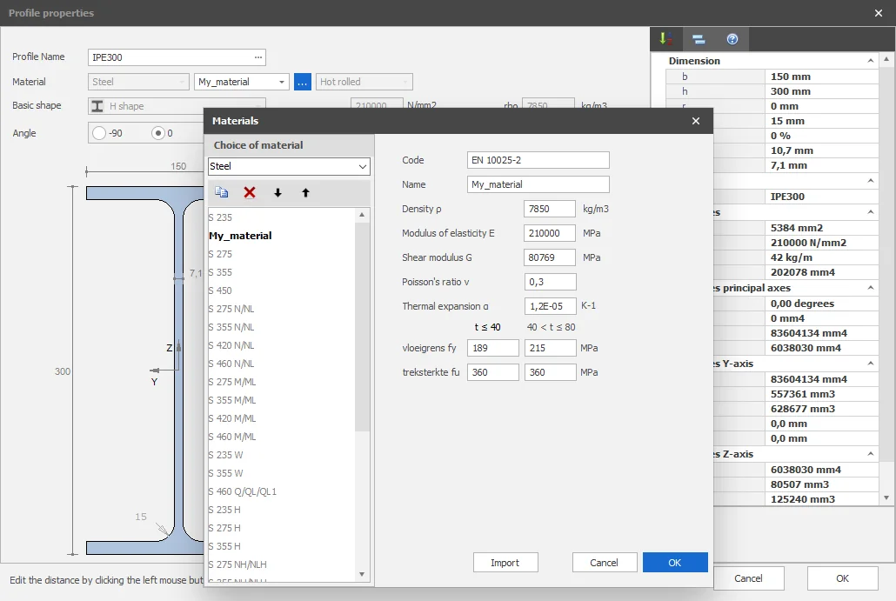Close the Materials dialog
This screenshot has height=601, width=896.
[x=695, y=121]
